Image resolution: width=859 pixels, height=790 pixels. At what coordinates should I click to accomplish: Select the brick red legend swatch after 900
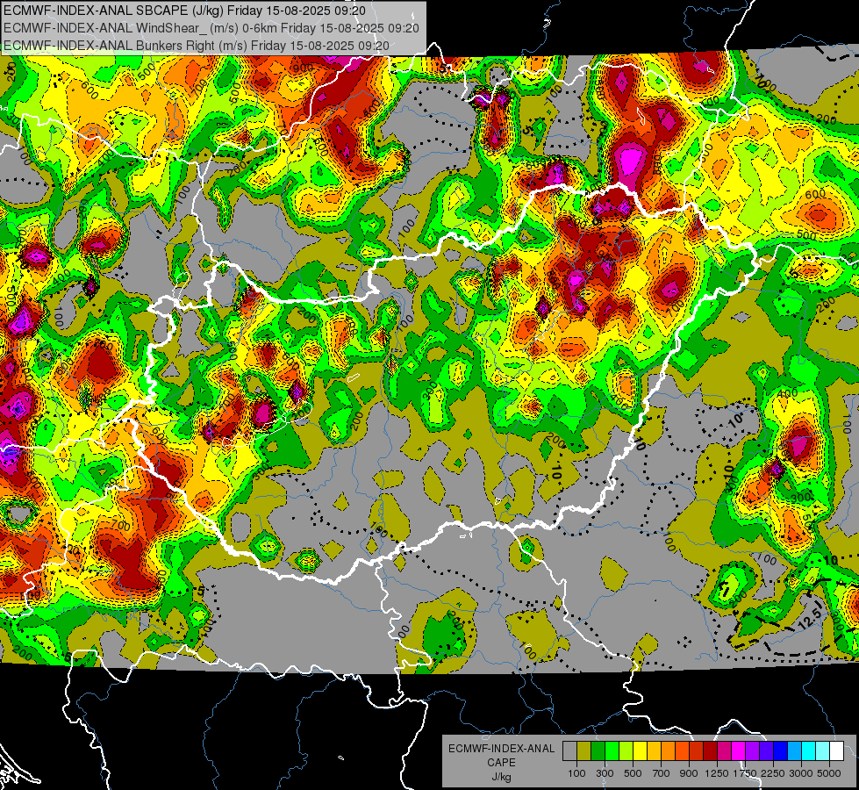[697, 750]
